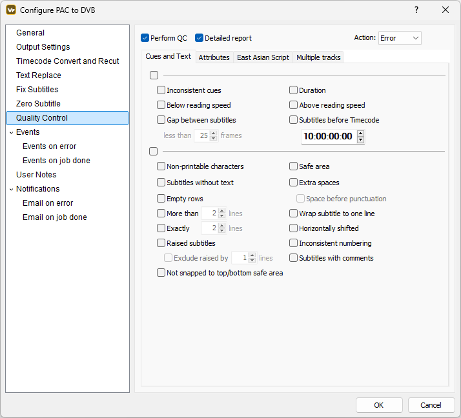Decrease the timecode value with down arrow

pyautogui.click(x=360, y=139)
